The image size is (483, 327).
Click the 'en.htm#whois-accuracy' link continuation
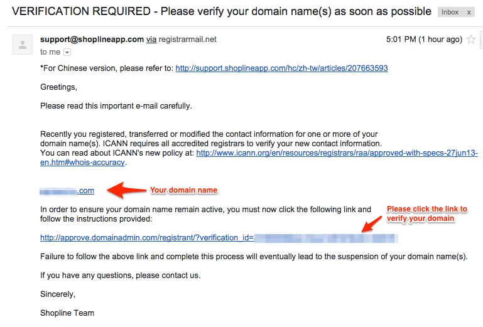pos(82,163)
